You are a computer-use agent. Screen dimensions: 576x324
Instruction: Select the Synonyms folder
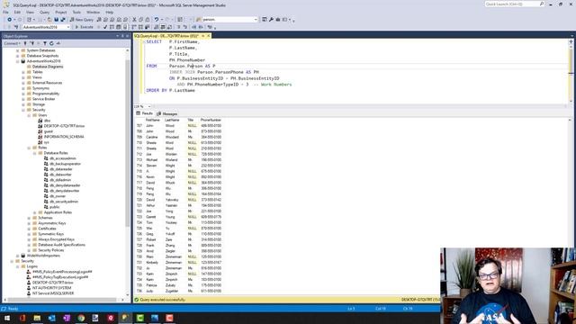coord(40,88)
